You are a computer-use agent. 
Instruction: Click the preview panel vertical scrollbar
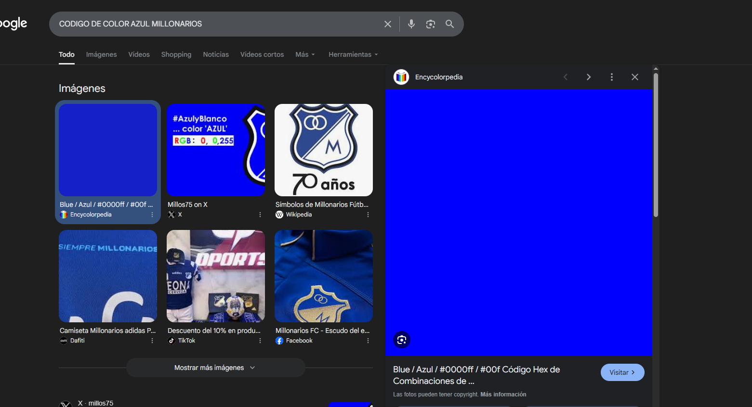click(656, 145)
